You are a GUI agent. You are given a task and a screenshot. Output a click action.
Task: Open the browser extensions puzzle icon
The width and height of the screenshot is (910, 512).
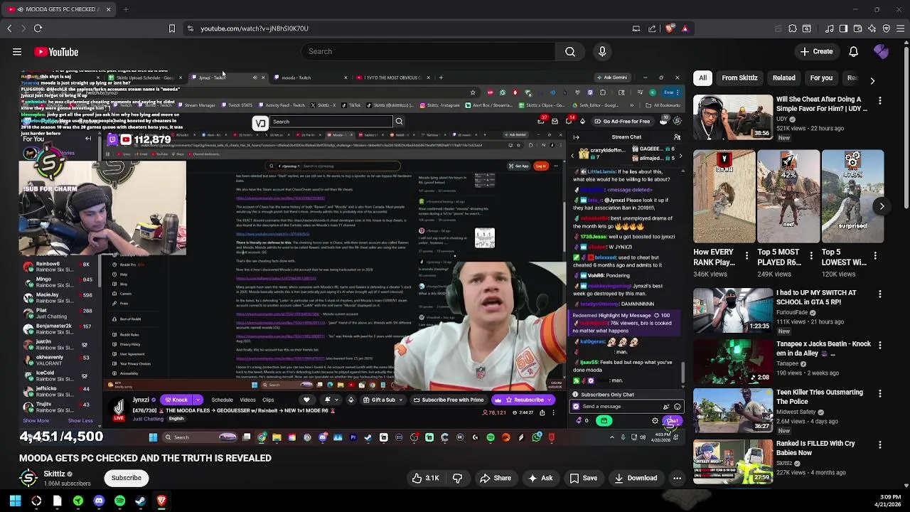(x=793, y=28)
